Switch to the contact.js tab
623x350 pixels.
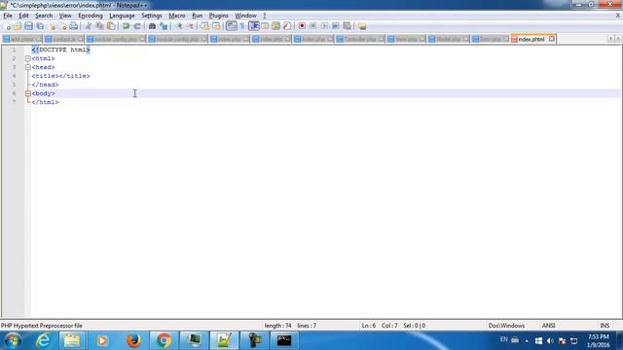point(63,39)
